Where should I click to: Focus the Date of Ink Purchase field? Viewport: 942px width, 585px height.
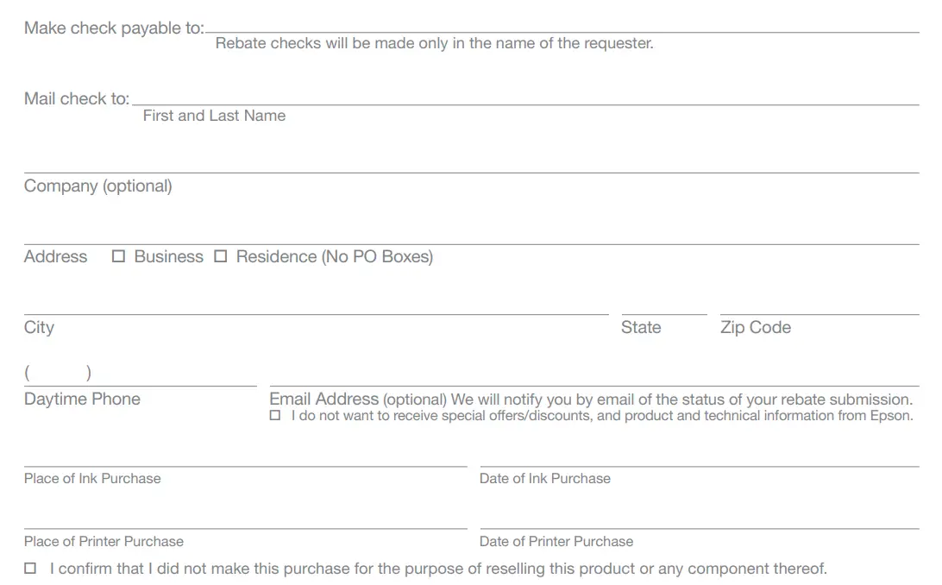click(700, 457)
